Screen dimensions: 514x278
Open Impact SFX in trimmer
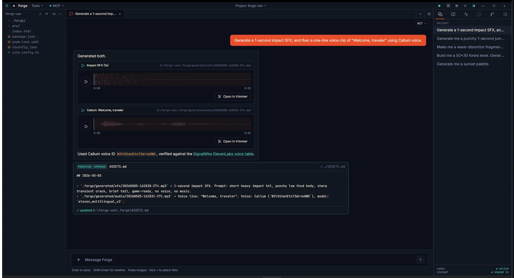tap(233, 97)
